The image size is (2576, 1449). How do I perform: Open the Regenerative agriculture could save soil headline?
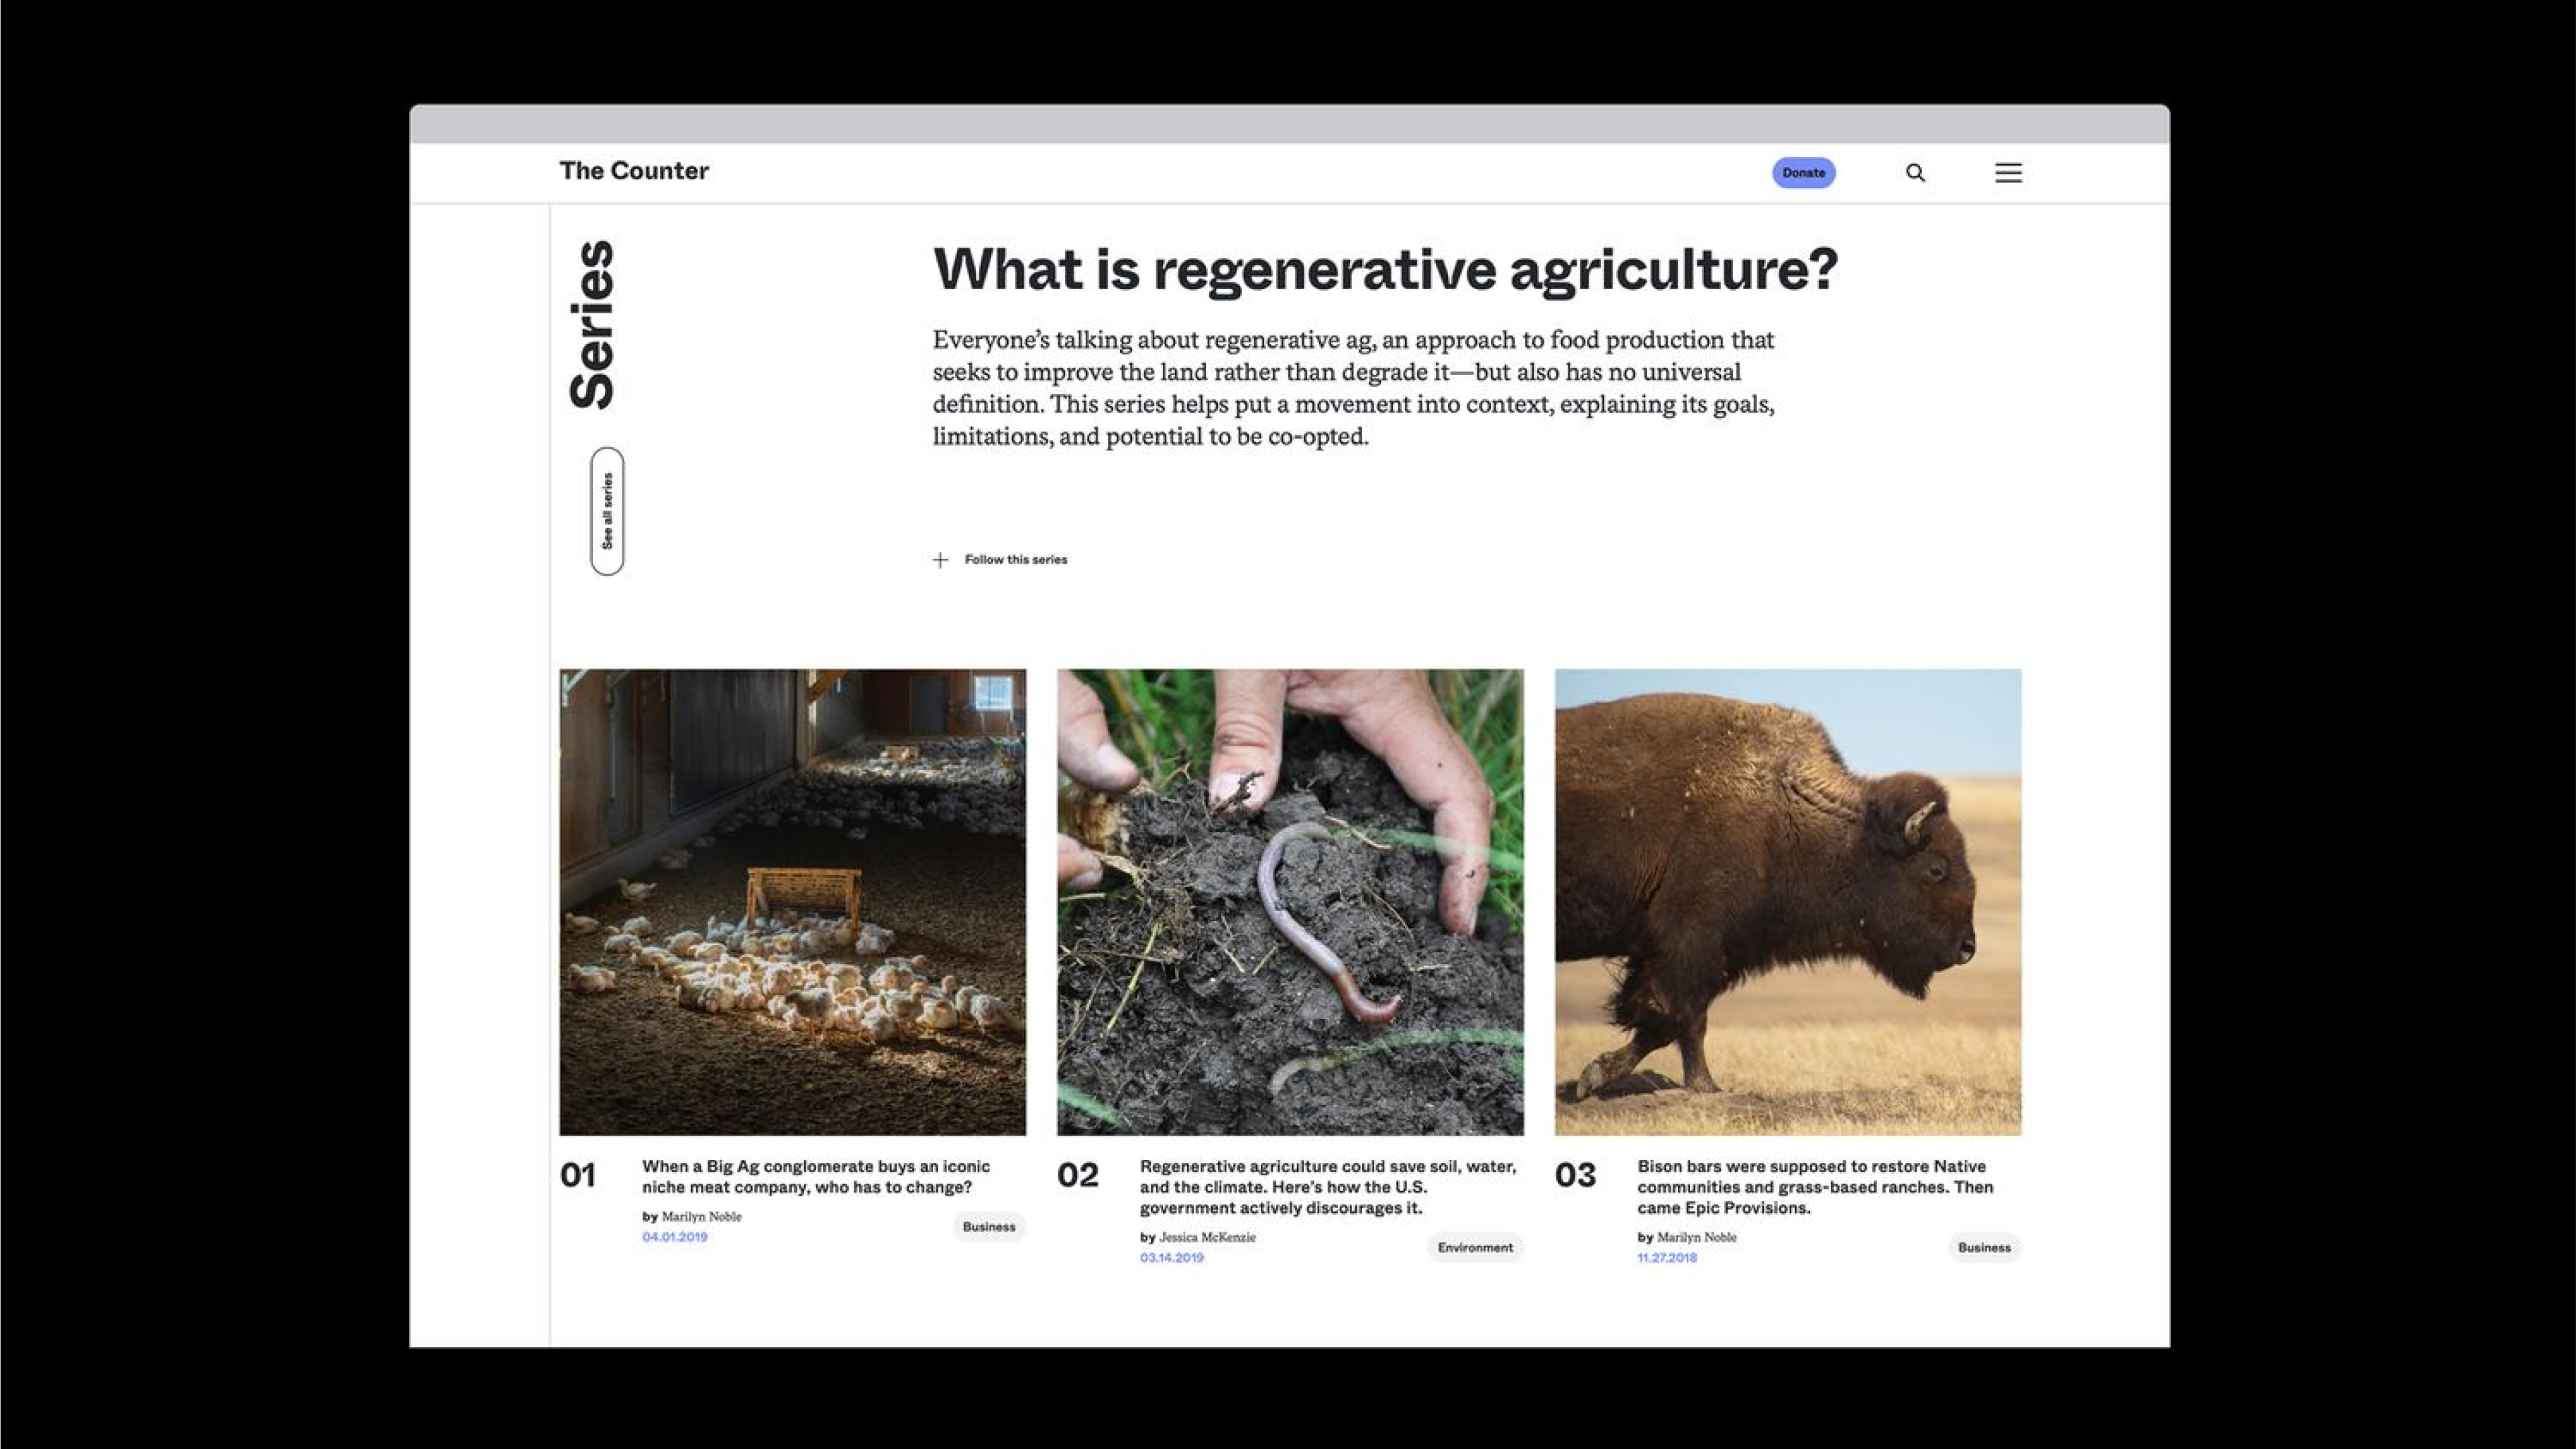[1327, 1187]
